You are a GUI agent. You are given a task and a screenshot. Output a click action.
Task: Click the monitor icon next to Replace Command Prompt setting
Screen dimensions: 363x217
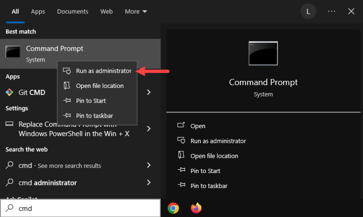(9, 124)
